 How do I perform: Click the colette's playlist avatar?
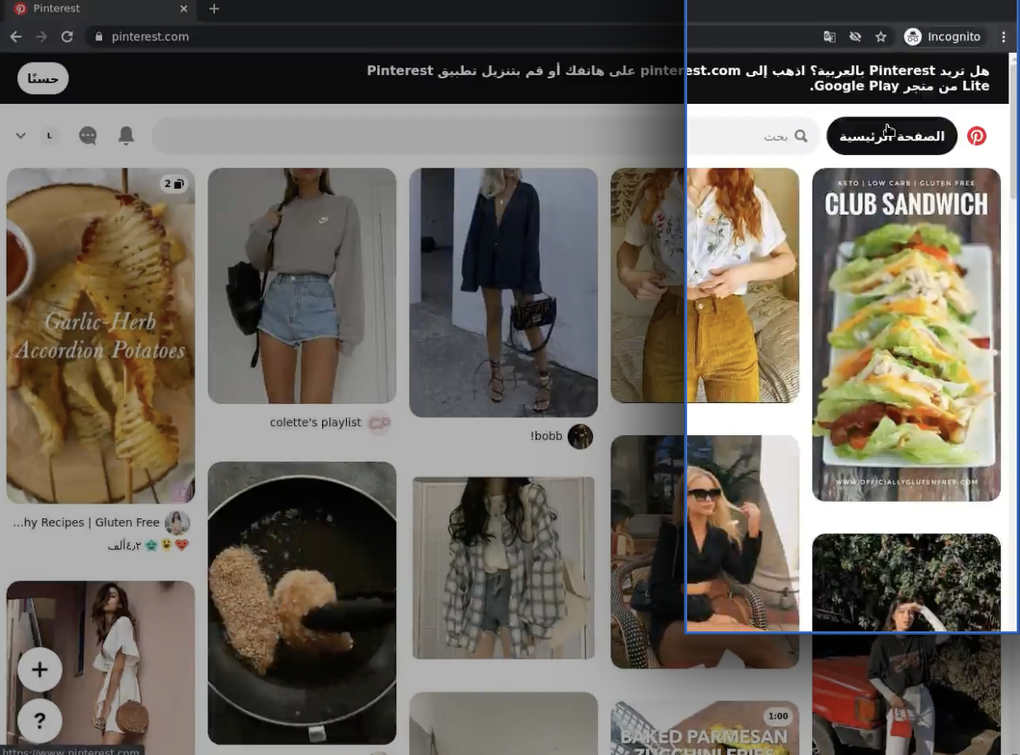(x=378, y=423)
